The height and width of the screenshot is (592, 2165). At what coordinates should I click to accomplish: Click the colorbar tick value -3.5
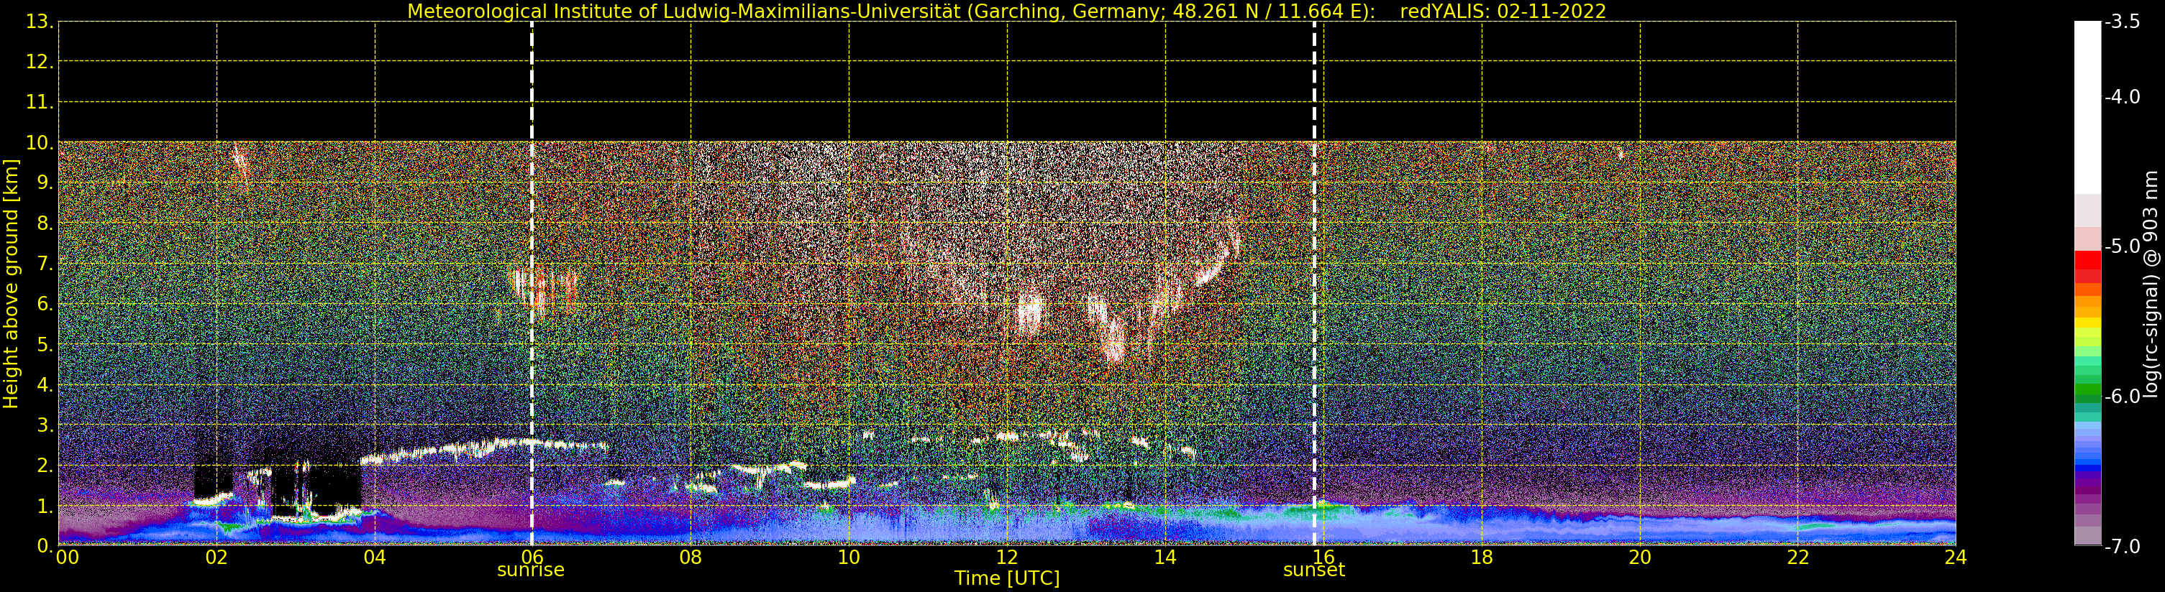(x=2122, y=22)
